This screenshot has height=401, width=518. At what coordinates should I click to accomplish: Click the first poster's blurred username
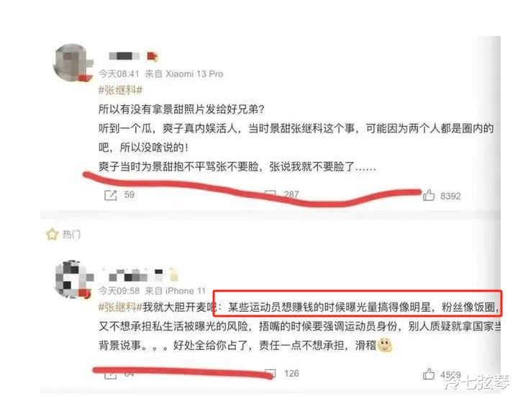[x=124, y=56]
